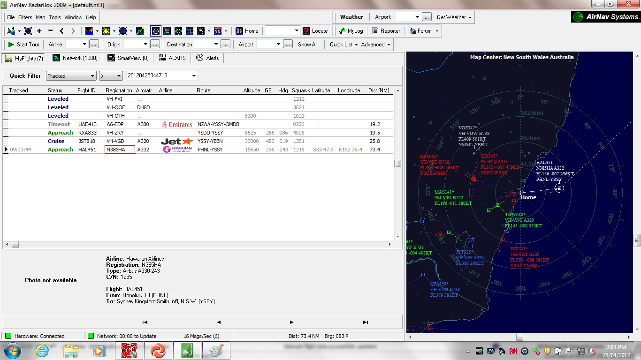Open the Forum toolbar button
The width and height of the screenshot is (641, 360).
(x=424, y=31)
